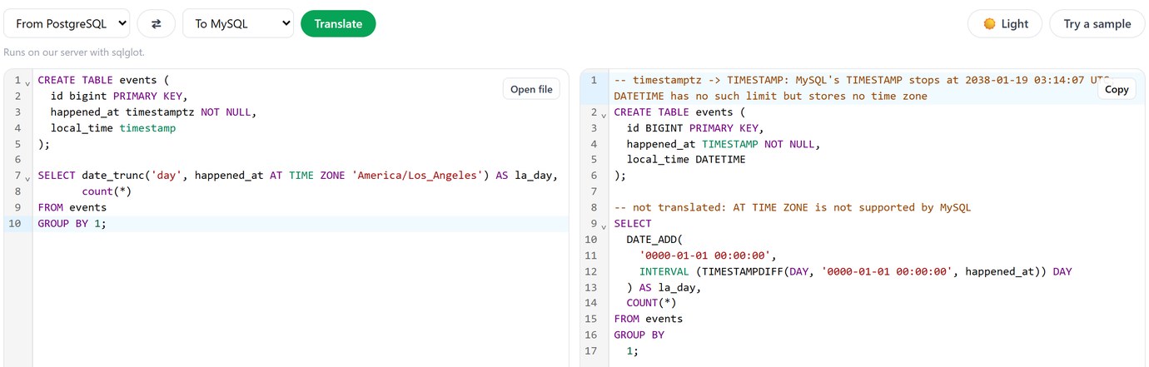Click the swap dialects arrows icon
The image size is (1149, 367).
pos(156,23)
